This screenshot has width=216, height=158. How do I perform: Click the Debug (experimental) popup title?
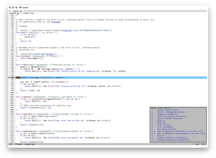point(162,108)
